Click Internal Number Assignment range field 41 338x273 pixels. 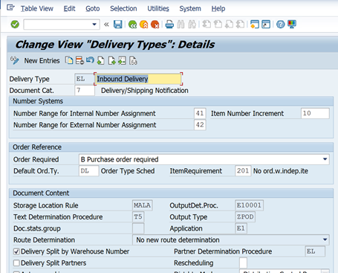(x=200, y=113)
